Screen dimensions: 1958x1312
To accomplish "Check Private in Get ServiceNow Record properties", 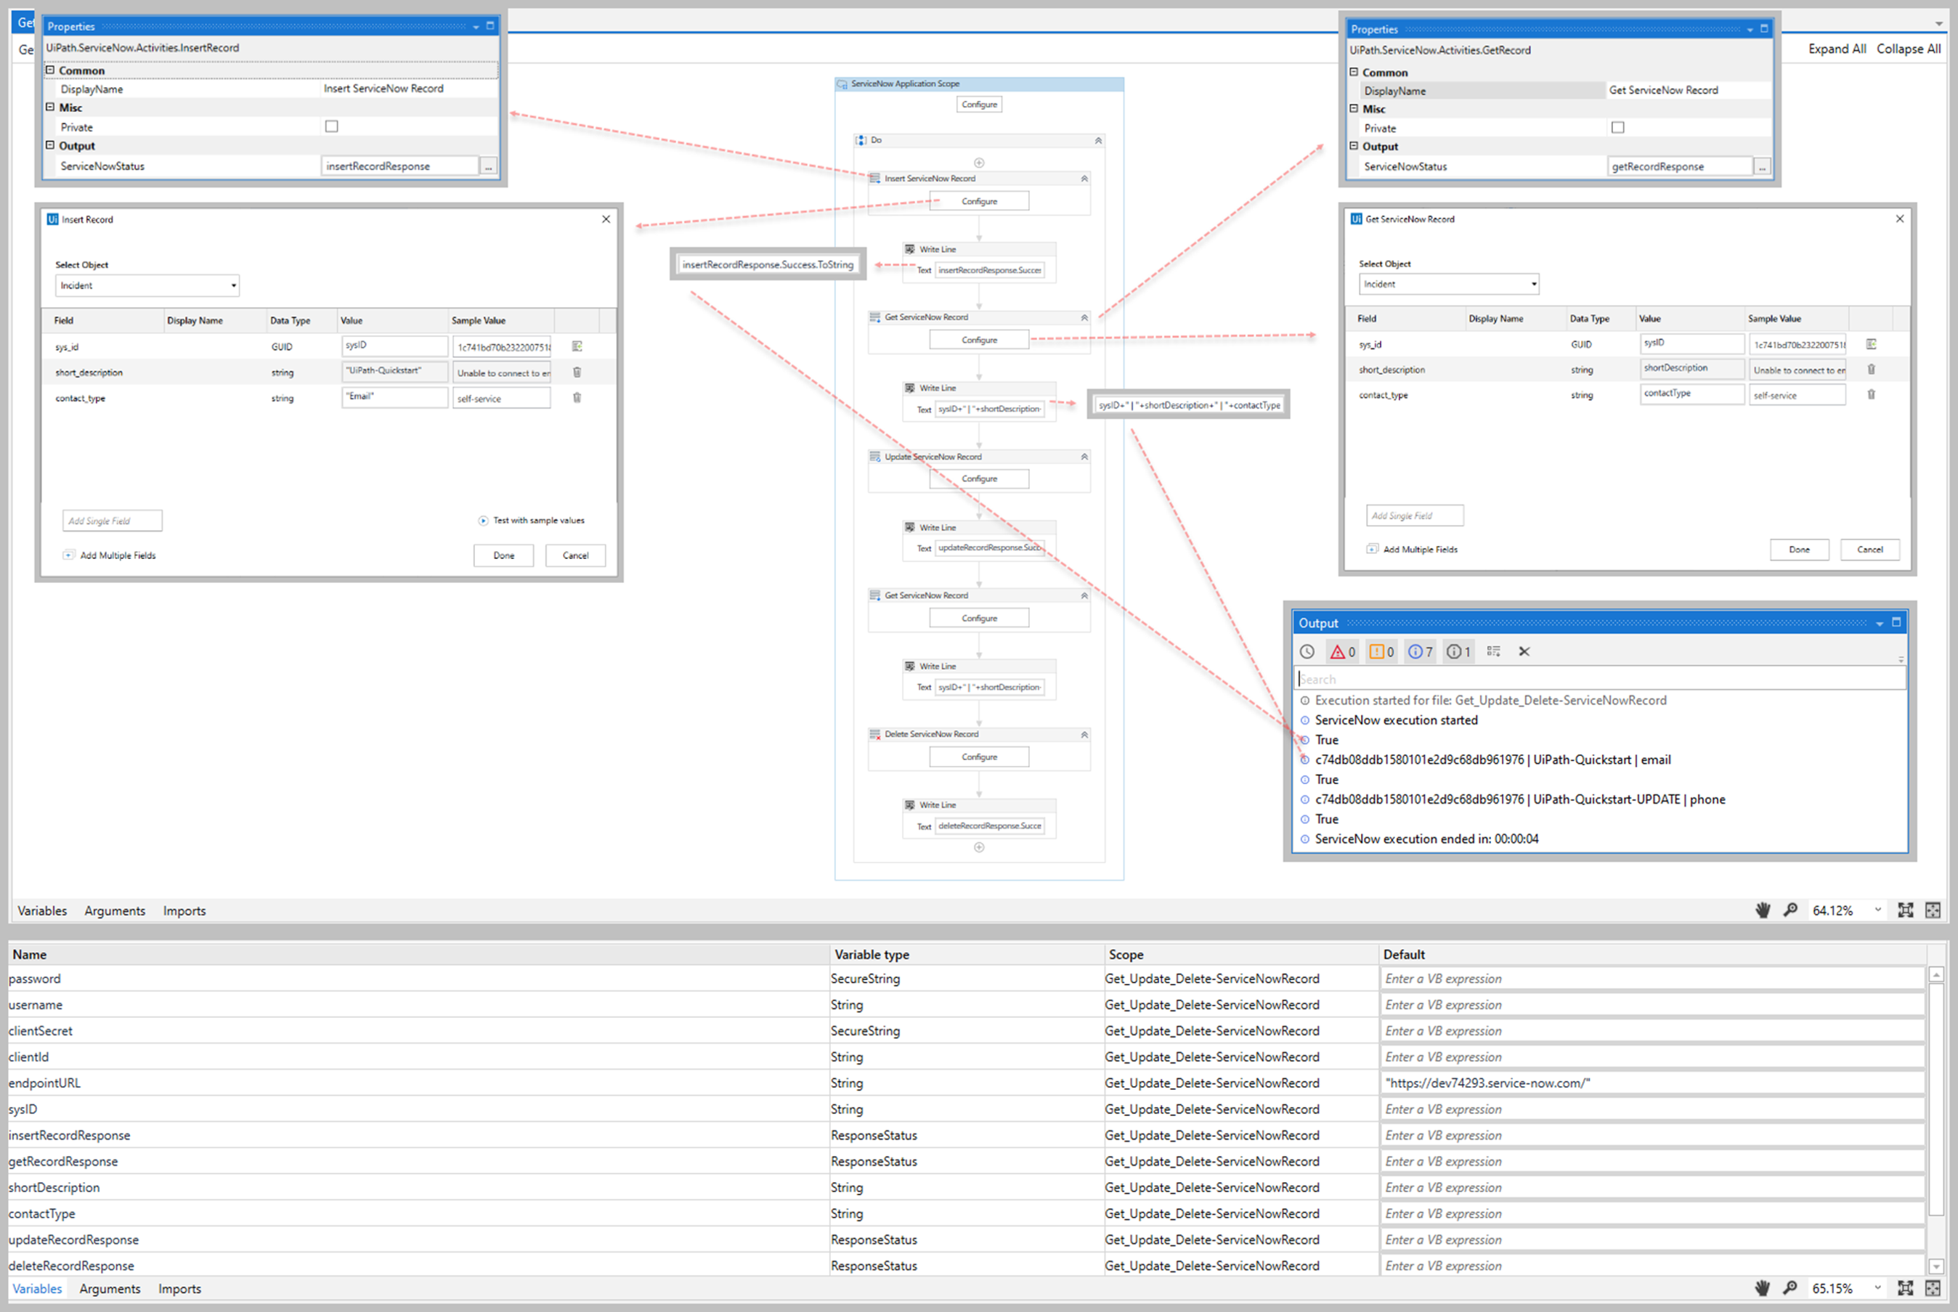I will point(1618,127).
